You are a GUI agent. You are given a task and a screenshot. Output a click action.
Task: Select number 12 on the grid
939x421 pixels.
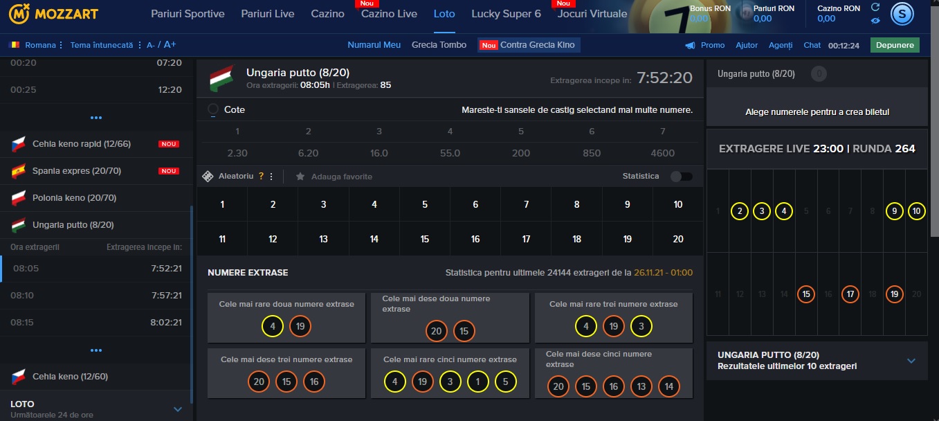273,239
